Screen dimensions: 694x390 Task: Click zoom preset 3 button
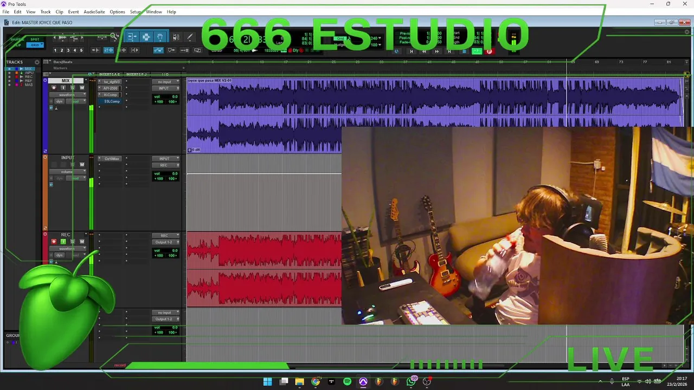(68, 50)
